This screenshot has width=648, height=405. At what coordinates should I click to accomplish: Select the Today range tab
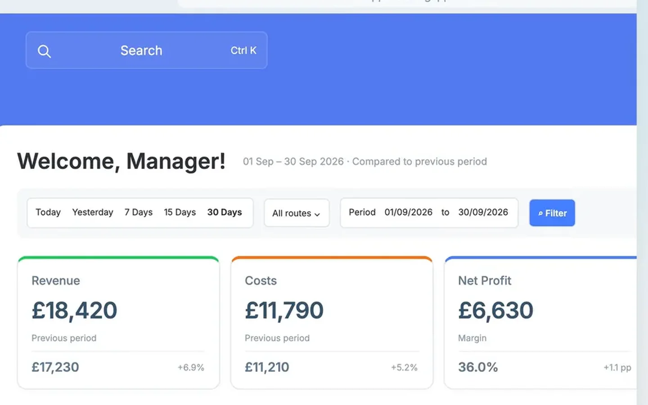pyautogui.click(x=48, y=212)
